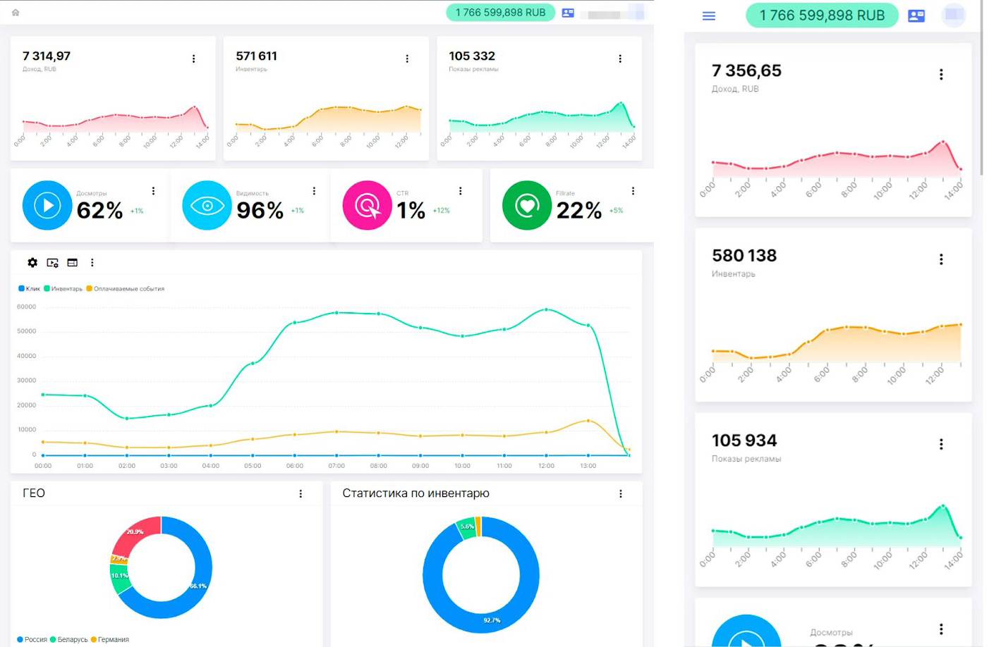Open kebab menu on the 571 611 Инвентарь card
Image resolution: width=989 pixels, height=647 pixels.
coord(407,58)
